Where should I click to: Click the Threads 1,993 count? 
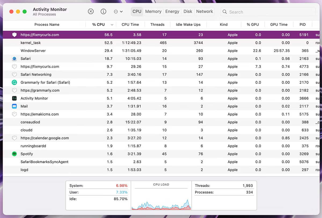[248, 186]
